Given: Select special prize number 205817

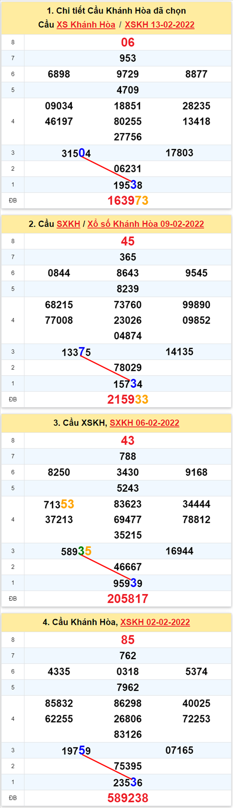Looking at the screenshot, I should point(128,599).
